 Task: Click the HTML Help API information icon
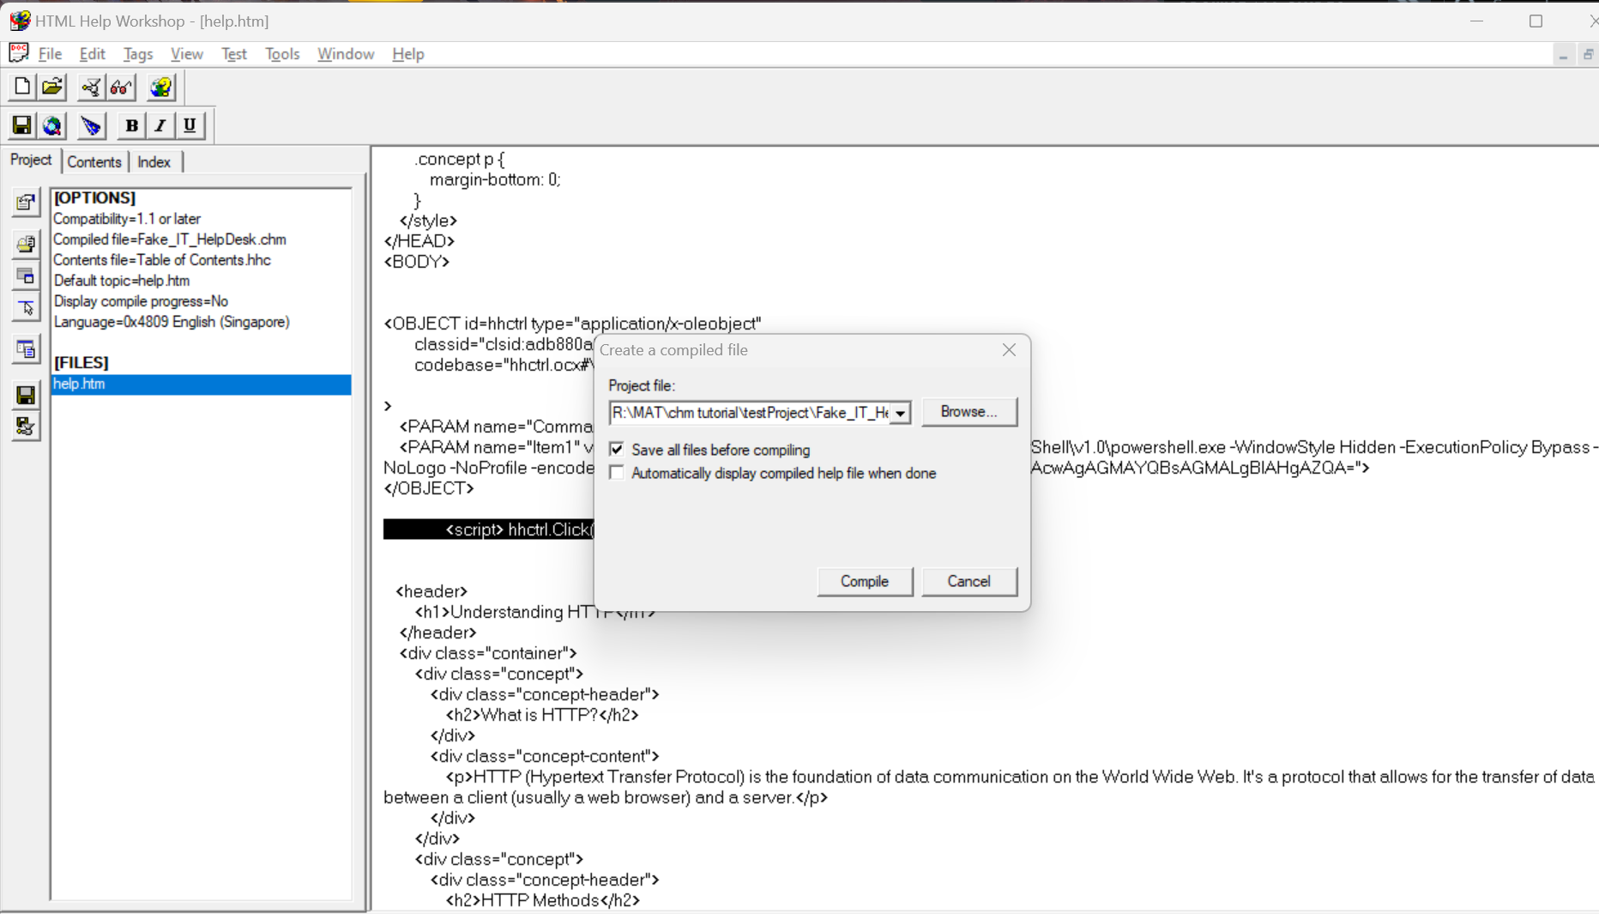(x=161, y=87)
